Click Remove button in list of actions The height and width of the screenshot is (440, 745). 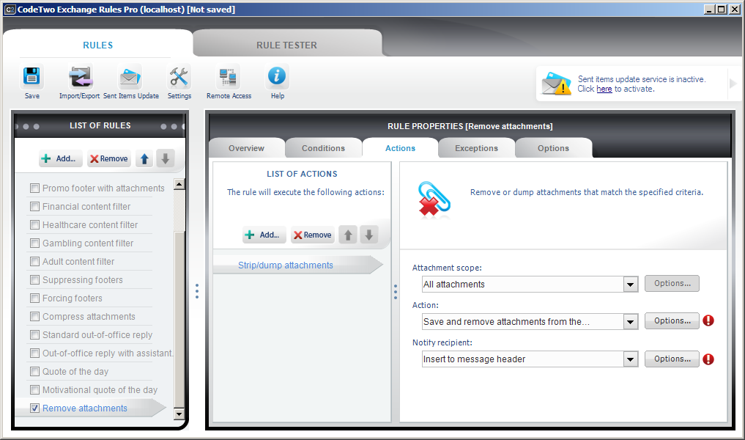click(312, 235)
